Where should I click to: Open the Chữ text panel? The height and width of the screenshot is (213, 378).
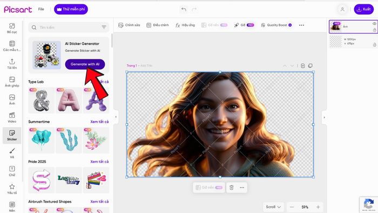tap(12, 171)
